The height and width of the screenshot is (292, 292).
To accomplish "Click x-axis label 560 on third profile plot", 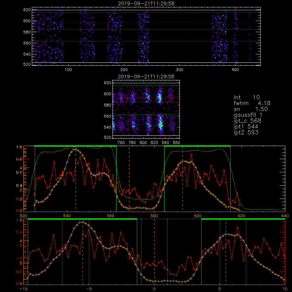I will point(111,216).
